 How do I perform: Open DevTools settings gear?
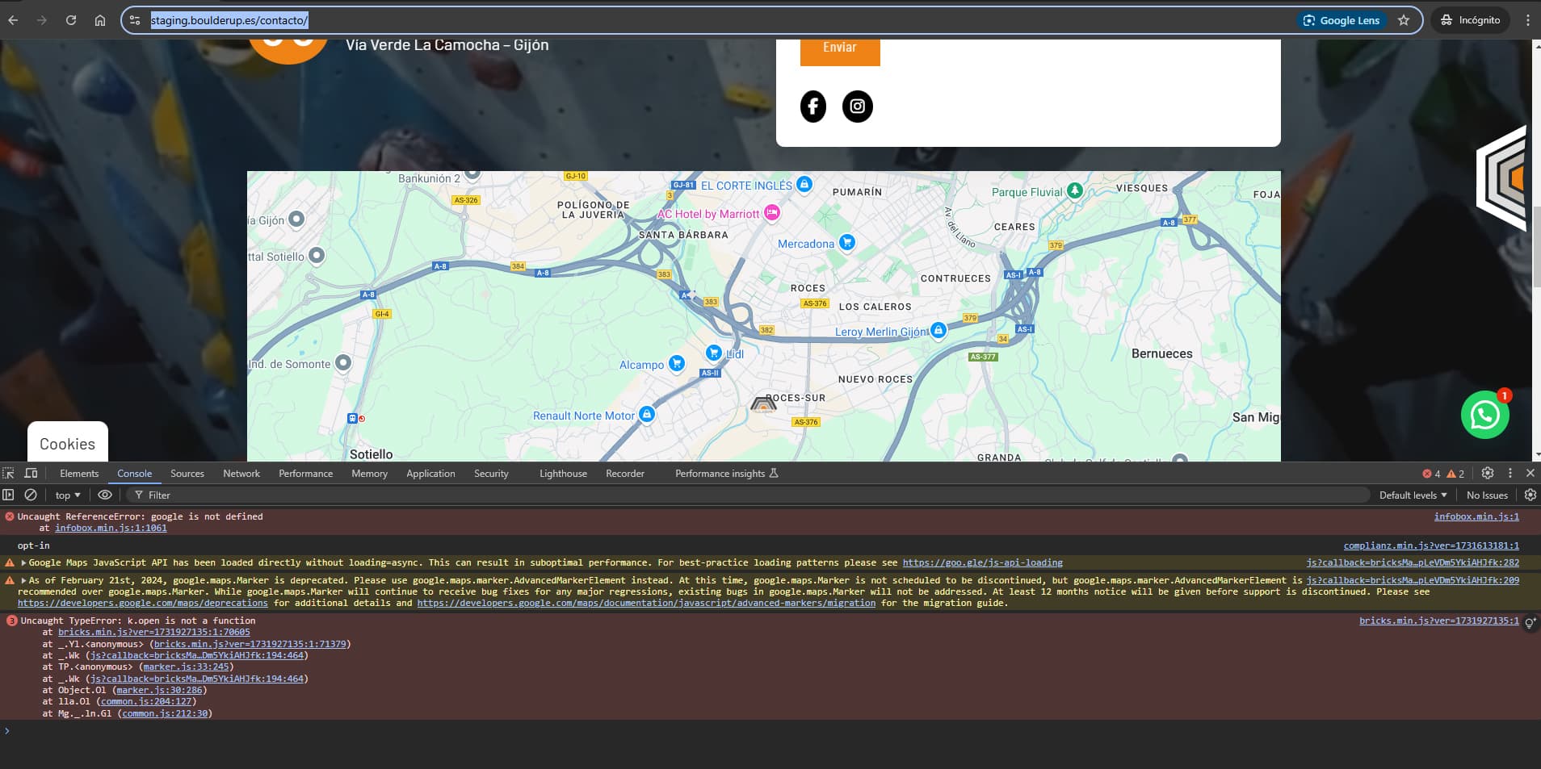point(1487,473)
